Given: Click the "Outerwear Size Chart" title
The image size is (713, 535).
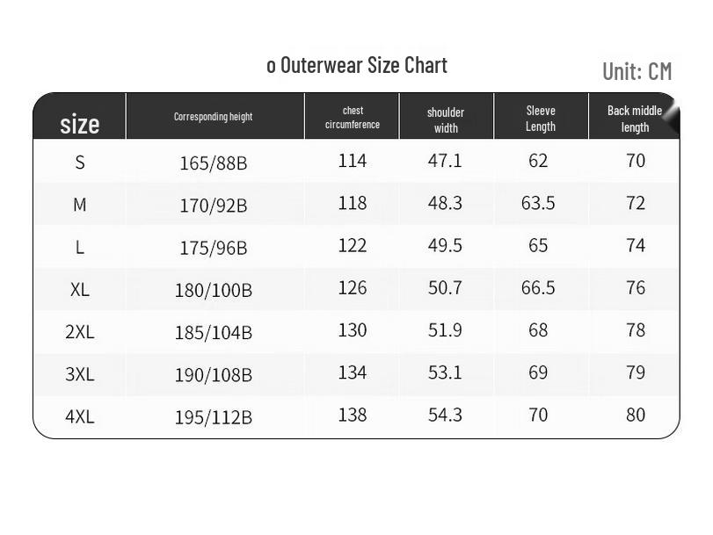Looking at the screenshot, I should click(357, 66).
